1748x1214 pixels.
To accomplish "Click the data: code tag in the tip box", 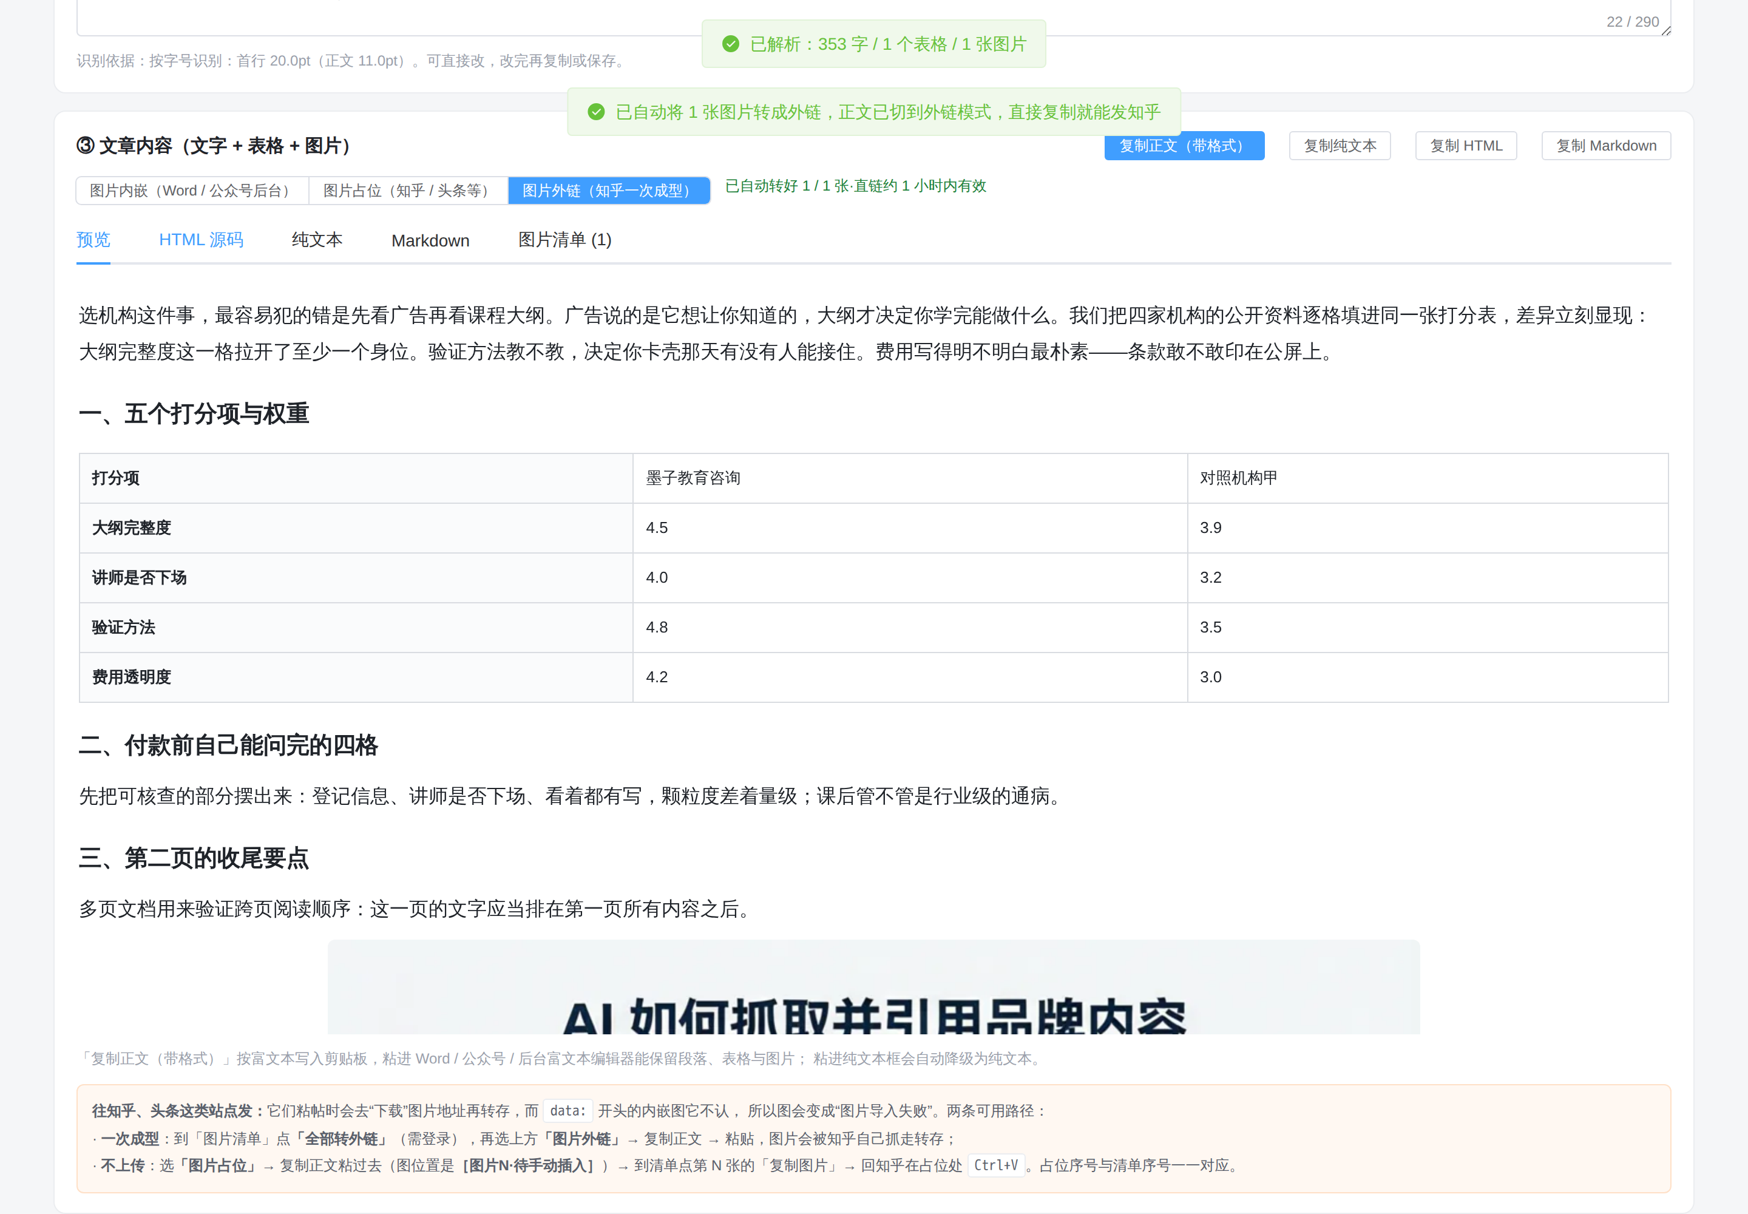I will point(567,1111).
